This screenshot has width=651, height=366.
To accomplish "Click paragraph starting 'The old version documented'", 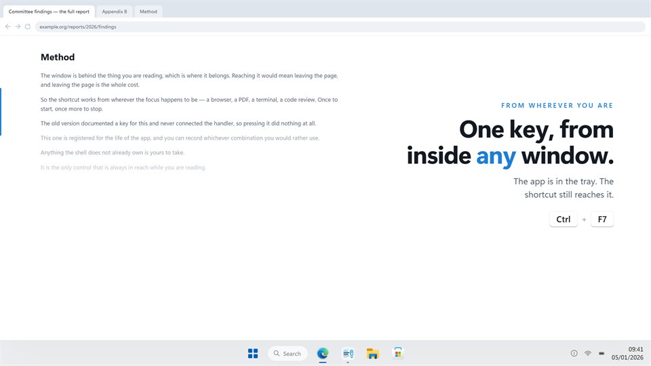I will [178, 123].
